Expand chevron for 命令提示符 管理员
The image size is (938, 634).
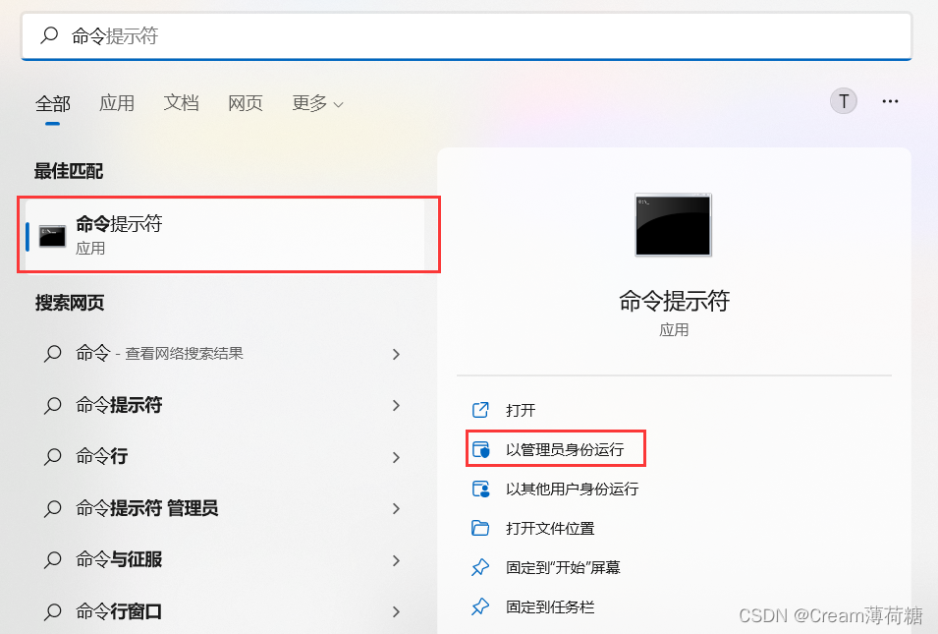click(x=396, y=508)
